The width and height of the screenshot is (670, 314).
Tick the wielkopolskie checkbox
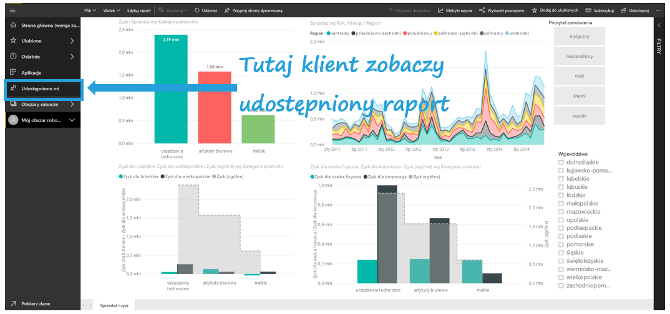561,277
